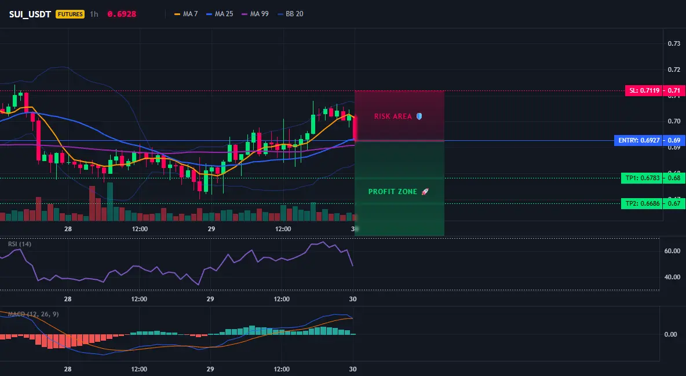Toggle the MA 25 legend entry
Screen dimensions: 686x376
220,14
